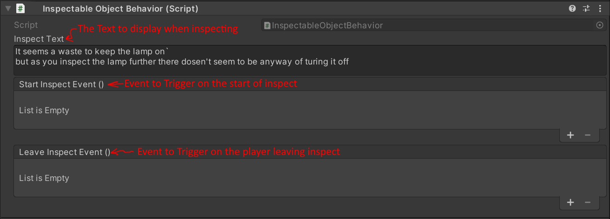Open the presets selector icon
The width and height of the screenshot is (610, 219).
coord(586,8)
